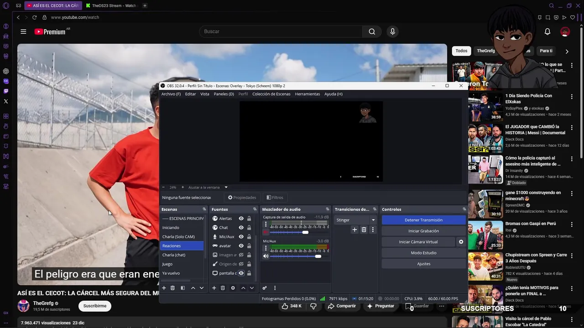The height and width of the screenshot is (328, 584).
Task: Hide the Mic/Aux source
Action: click(241, 237)
